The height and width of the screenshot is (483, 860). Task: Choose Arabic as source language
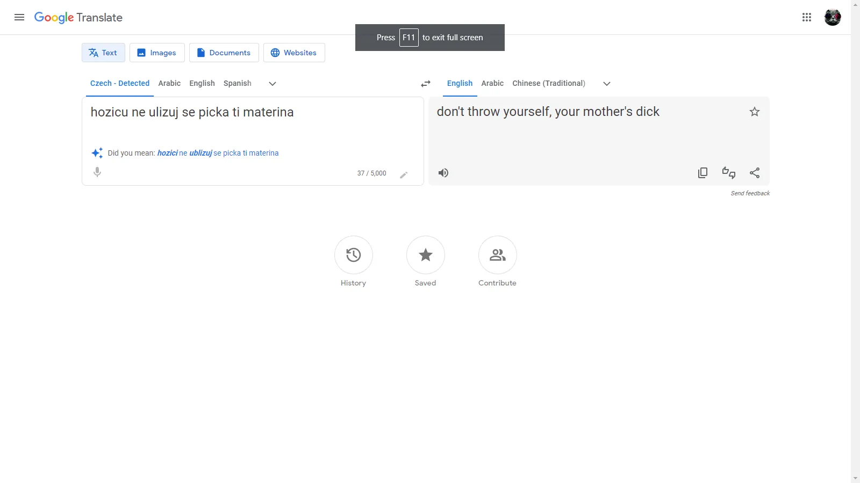pos(169,83)
